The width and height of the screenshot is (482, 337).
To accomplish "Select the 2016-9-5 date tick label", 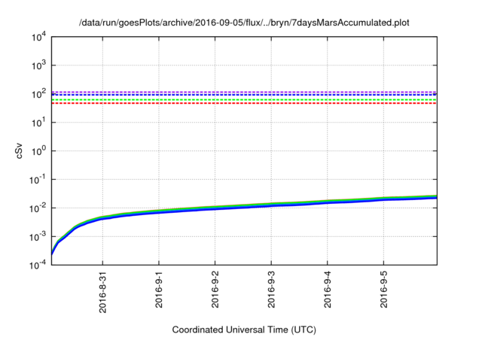I will pos(384,290).
